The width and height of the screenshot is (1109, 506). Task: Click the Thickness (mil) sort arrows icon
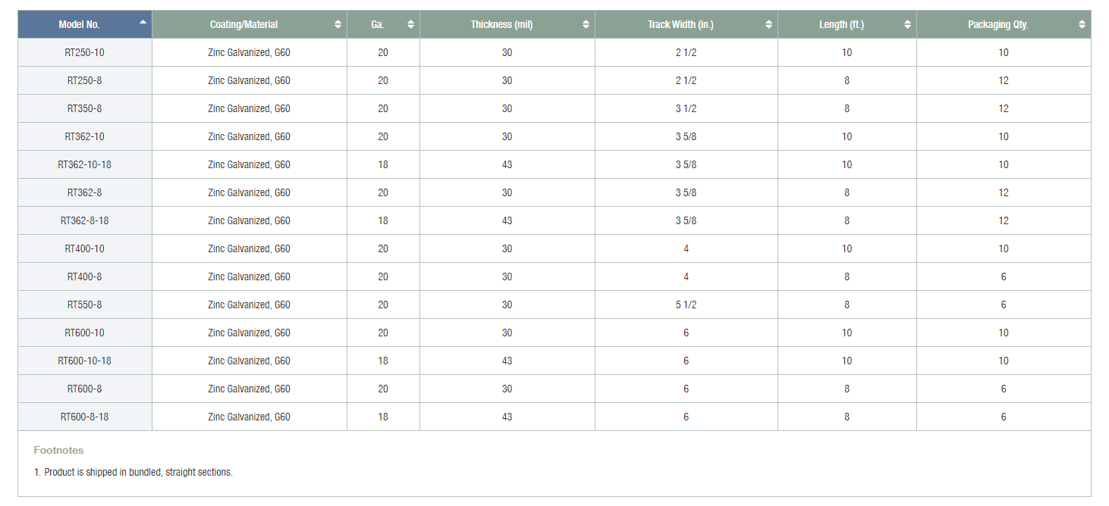(x=586, y=24)
